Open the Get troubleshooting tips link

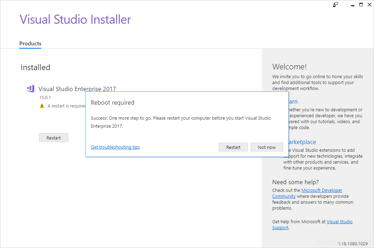(115, 147)
